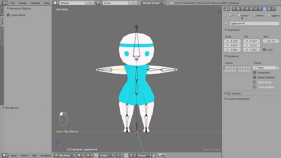This screenshot has width=281, height=158.
Task: Click properties editor type selector icon
Action: tap(227, 9)
